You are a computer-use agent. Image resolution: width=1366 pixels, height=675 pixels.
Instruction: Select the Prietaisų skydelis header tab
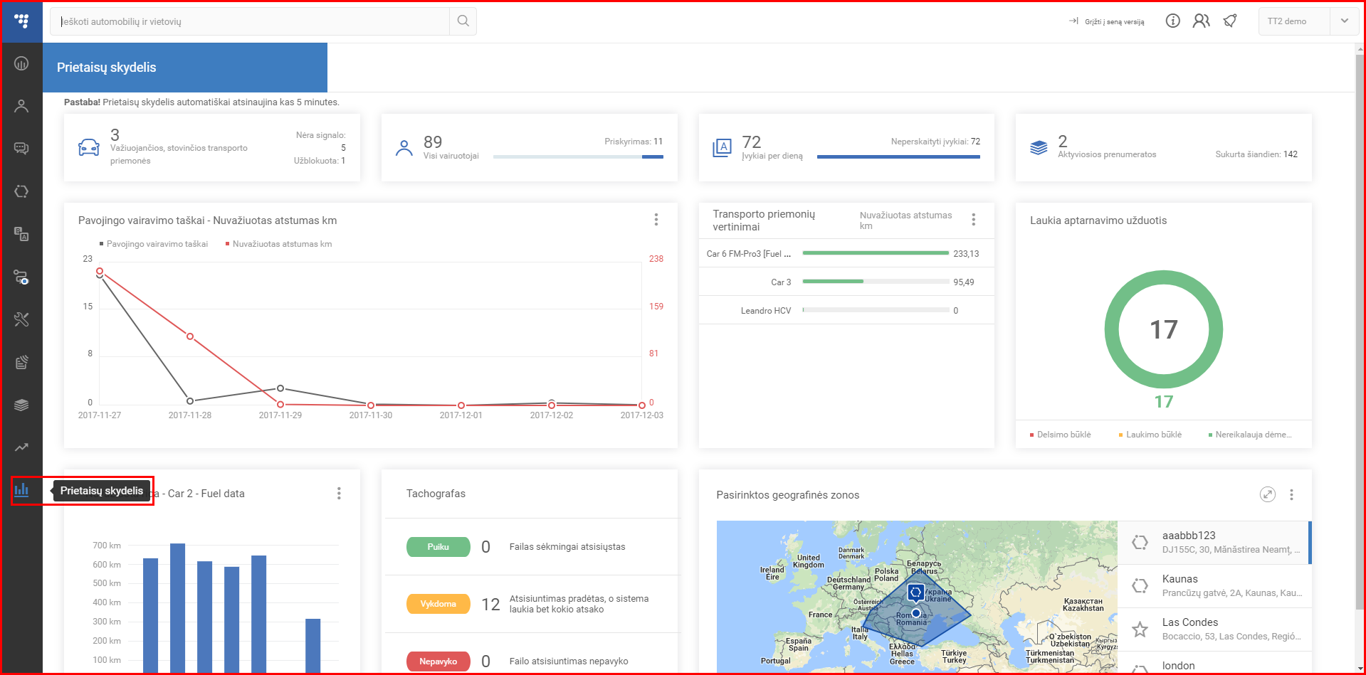tap(185, 68)
